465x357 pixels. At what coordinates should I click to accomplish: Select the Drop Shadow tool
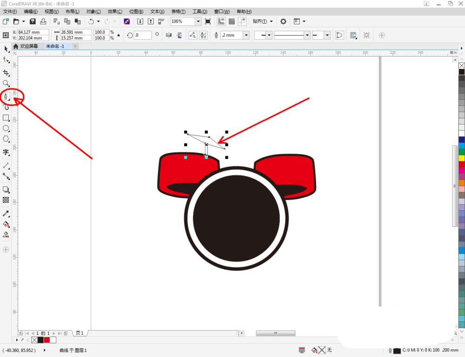pyautogui.click(x=6, y=189)
